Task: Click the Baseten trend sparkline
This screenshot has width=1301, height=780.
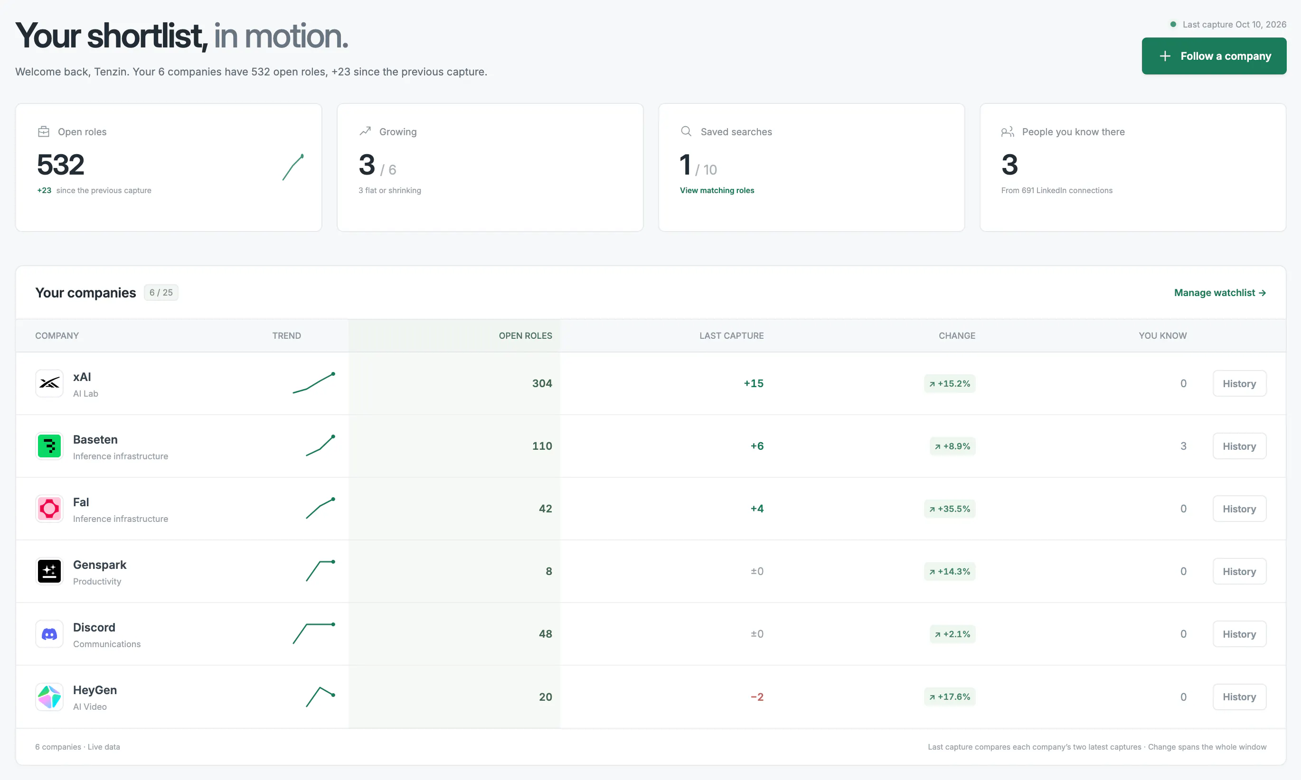Action: (320, 446)
